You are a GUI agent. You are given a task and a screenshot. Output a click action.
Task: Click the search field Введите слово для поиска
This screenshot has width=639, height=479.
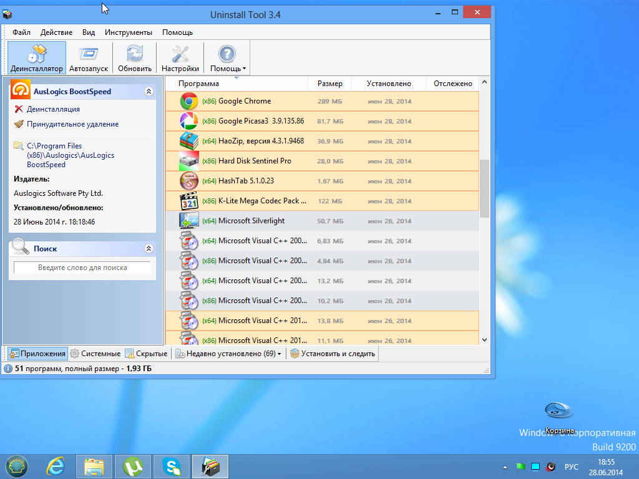point(82,268)
